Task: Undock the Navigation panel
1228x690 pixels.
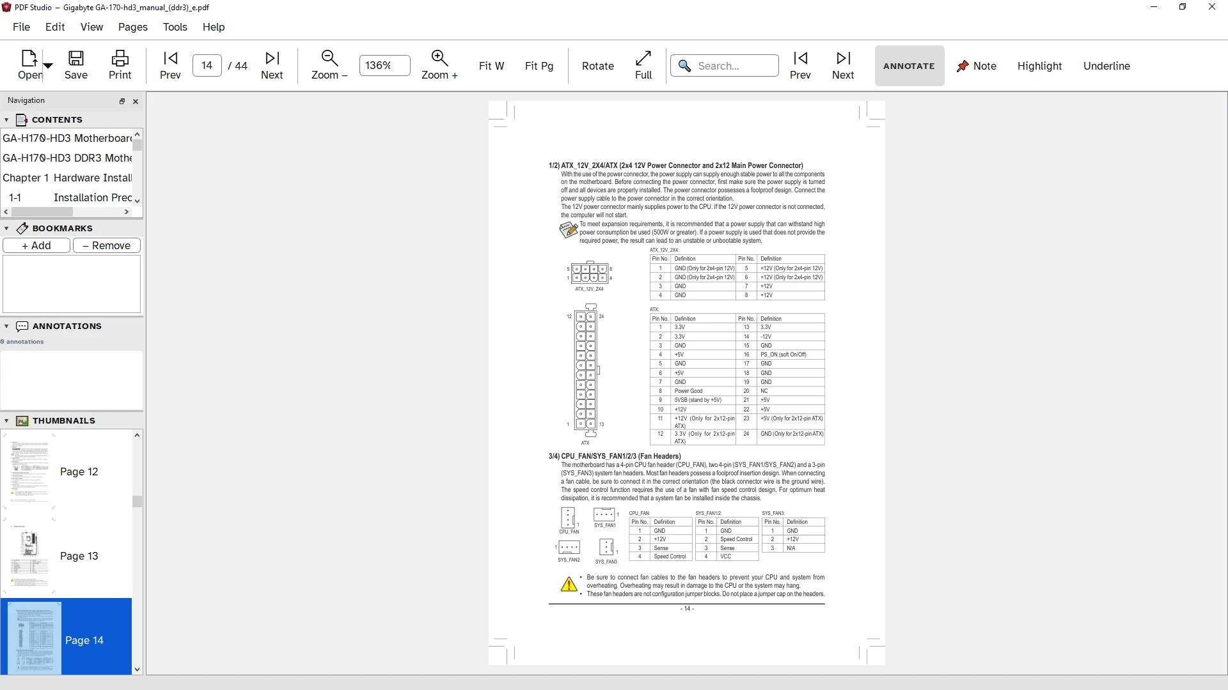Action: (122, 101)
